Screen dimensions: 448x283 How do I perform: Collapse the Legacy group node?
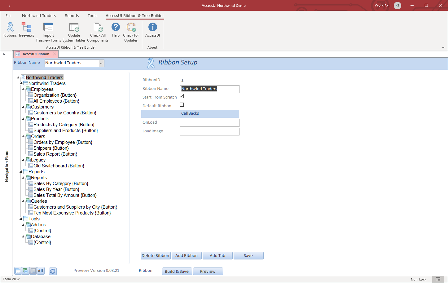coord(23,160)
